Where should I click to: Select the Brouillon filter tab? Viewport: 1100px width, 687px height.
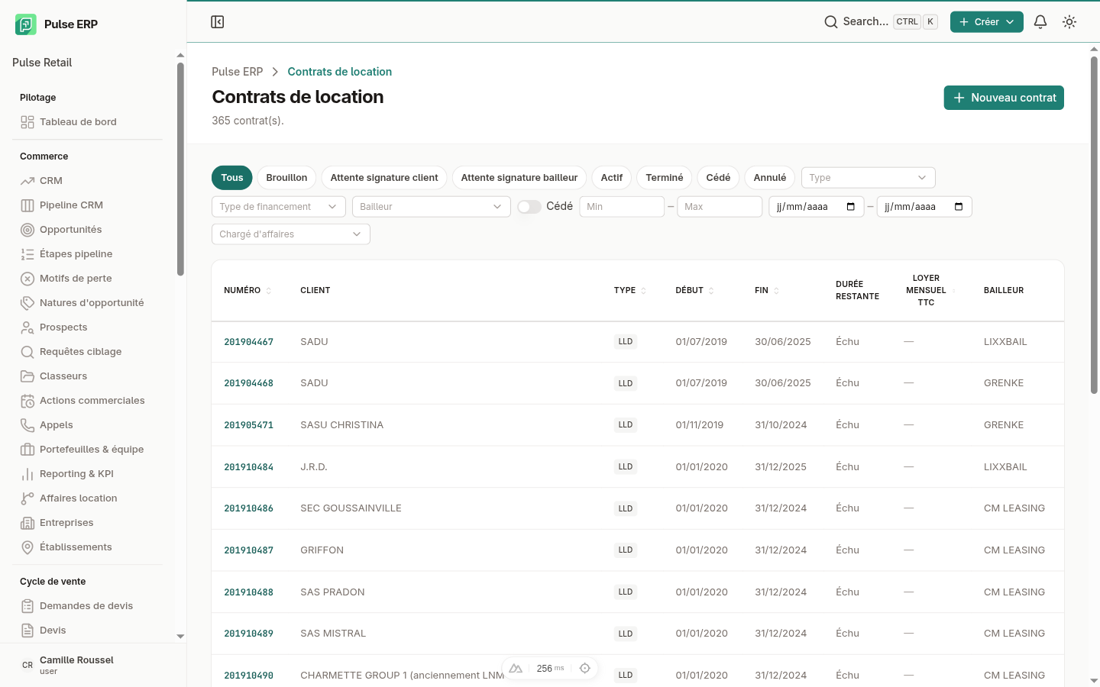tap(286, 178)
